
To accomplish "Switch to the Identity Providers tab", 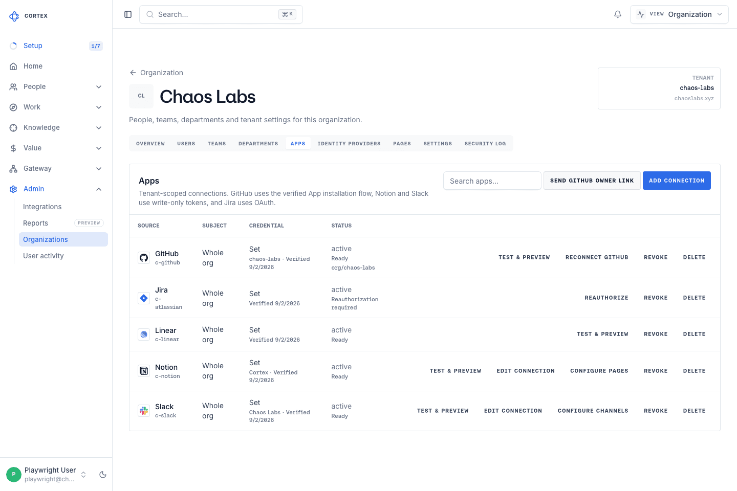I will (x=349, y=144).
